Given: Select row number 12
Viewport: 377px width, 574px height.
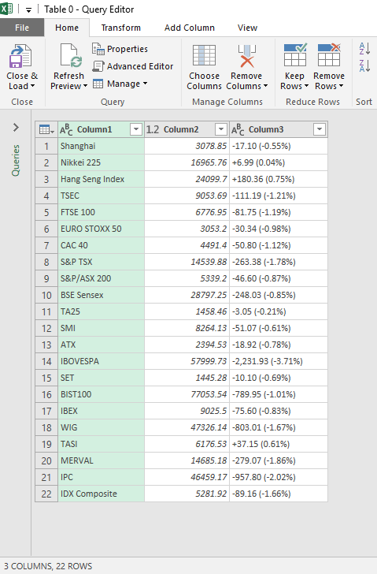Looking at the screenshot, I should point(46,328).
